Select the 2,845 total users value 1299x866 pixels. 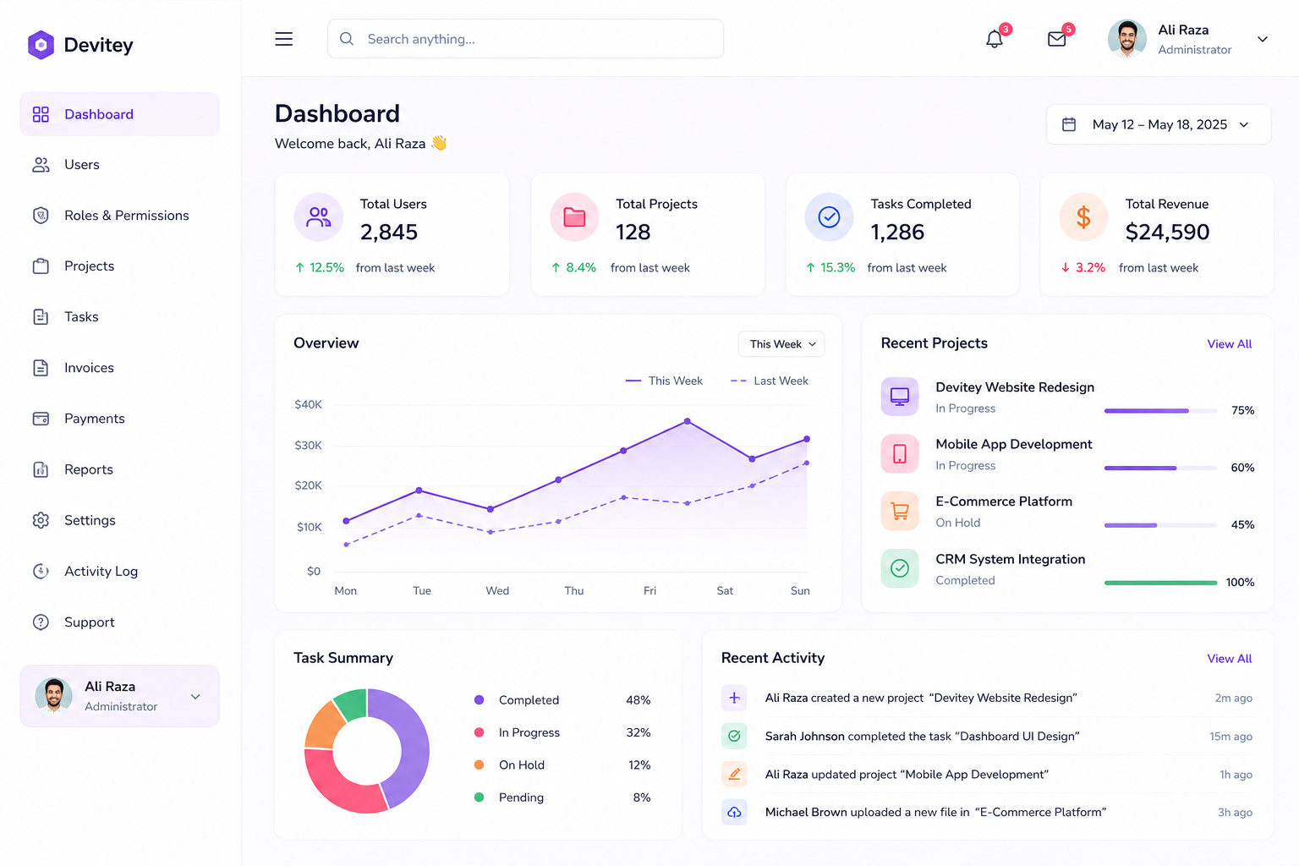point(389,232)
